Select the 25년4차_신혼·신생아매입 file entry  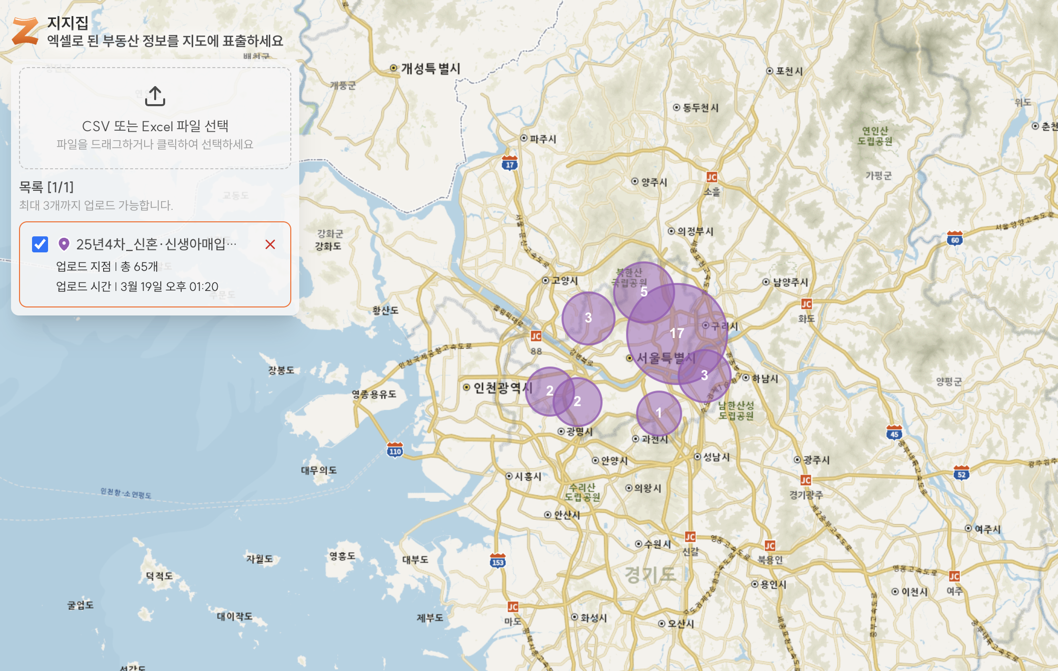click(x=155, y=244)
